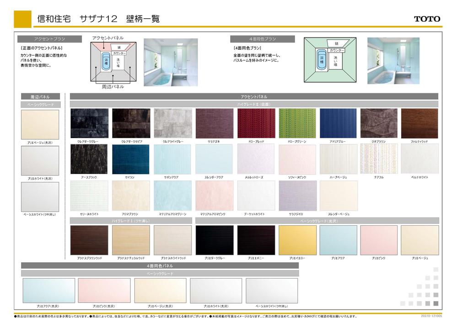
Task: Choose the ドロープレッド red swatch
Action: [256, 123]
